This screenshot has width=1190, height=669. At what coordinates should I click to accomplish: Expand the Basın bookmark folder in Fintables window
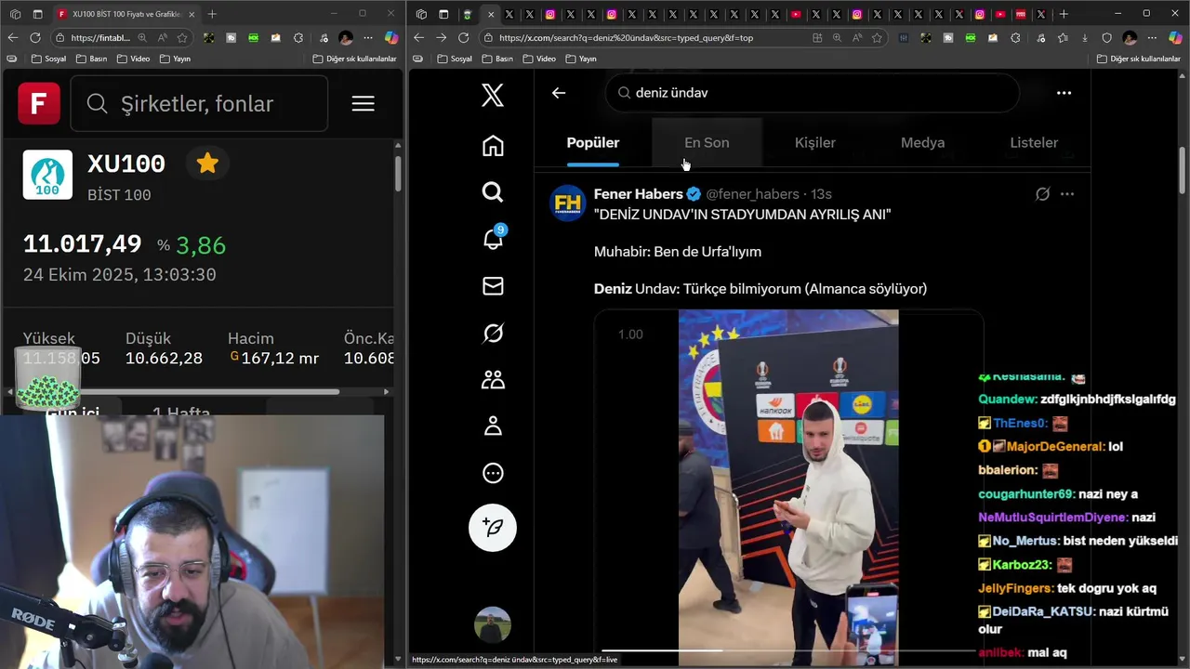click(91, 59)
